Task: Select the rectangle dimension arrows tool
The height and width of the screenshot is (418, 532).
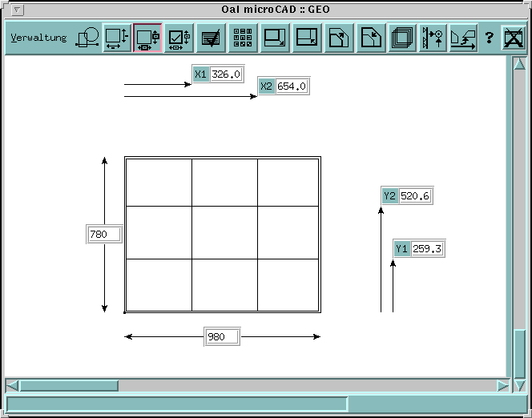Action: coord(117,38)
